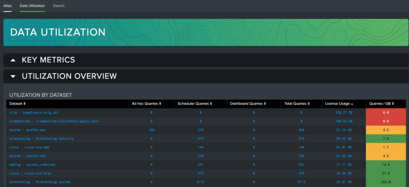The image size is (409, 187).
Task: Click red 0.0 cell for stig row
Action: pos(386,113)
